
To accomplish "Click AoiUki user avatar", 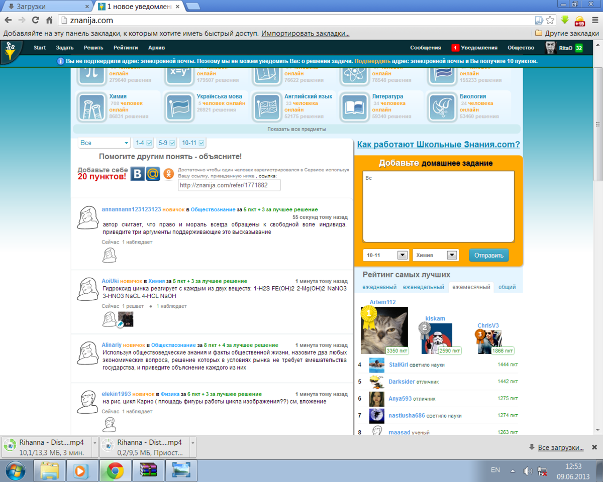I will (87, 289).
